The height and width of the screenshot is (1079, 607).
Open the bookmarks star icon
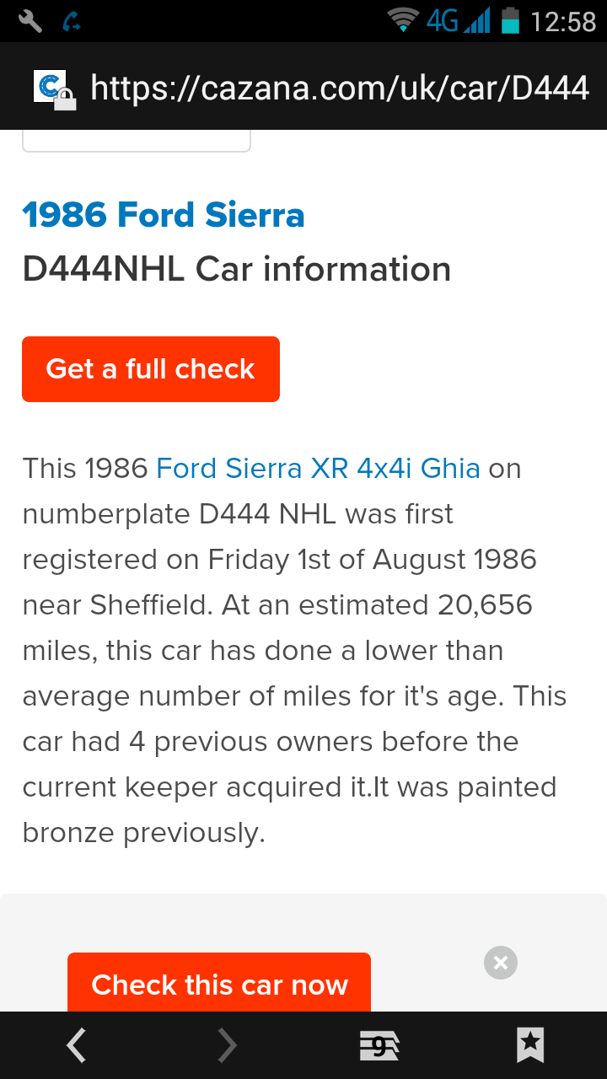(x=530, y=1045)
